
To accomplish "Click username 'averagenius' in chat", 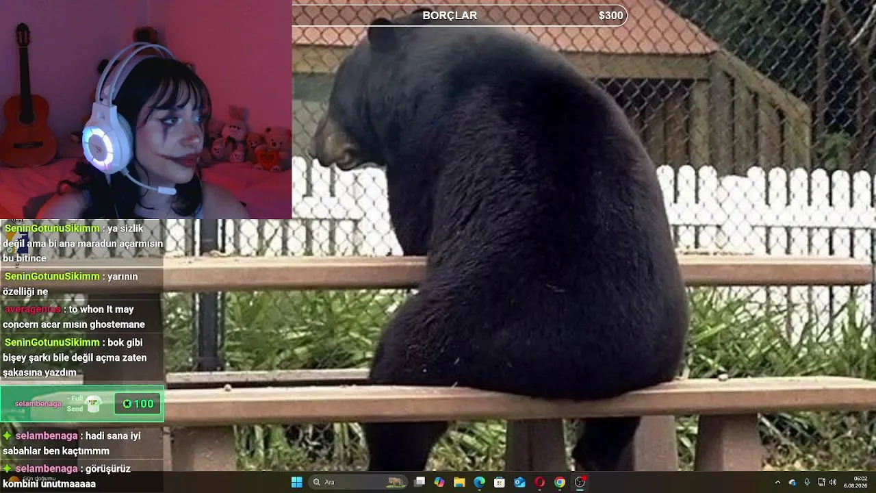I will point(33,309).
